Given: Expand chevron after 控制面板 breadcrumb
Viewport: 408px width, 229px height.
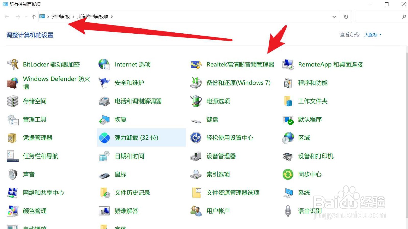Looking at the screenshot, I should 73,17.
